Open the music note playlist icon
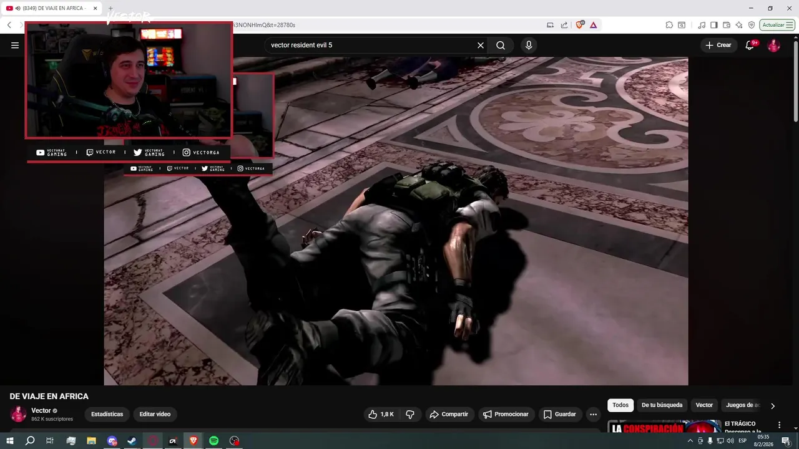This screenshot has height=449, width=799. [x=702, y=25]
